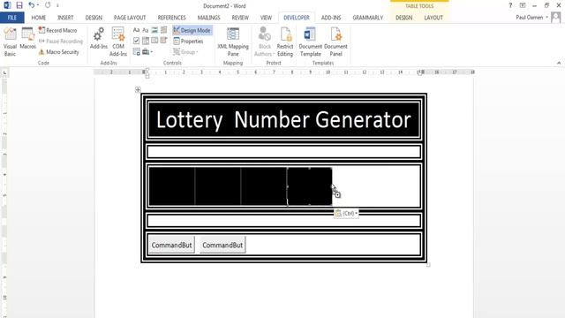Collapse the ribbon with chevron
This screenshot has width=565, height=318.
pos(559,63)
